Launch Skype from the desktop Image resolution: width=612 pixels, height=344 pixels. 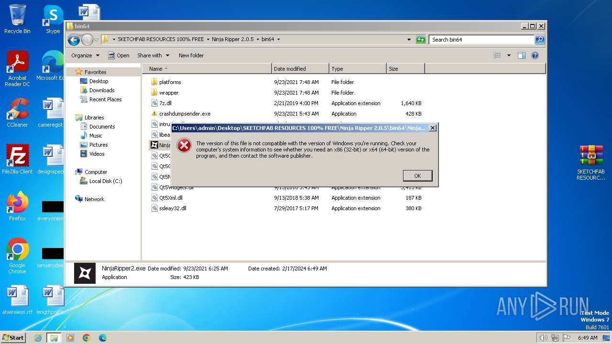[53, 19]
